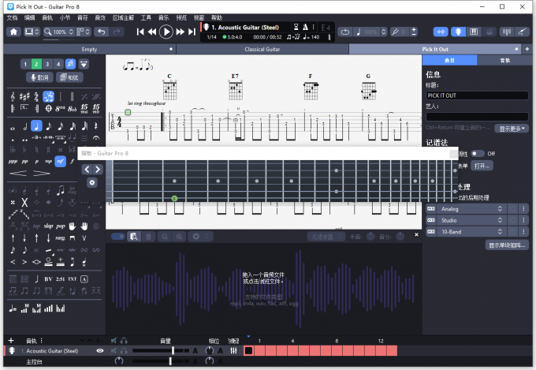This screenshot has width=536, height=370.
Task: Enable the loop playback button
Action: point(345,32)
